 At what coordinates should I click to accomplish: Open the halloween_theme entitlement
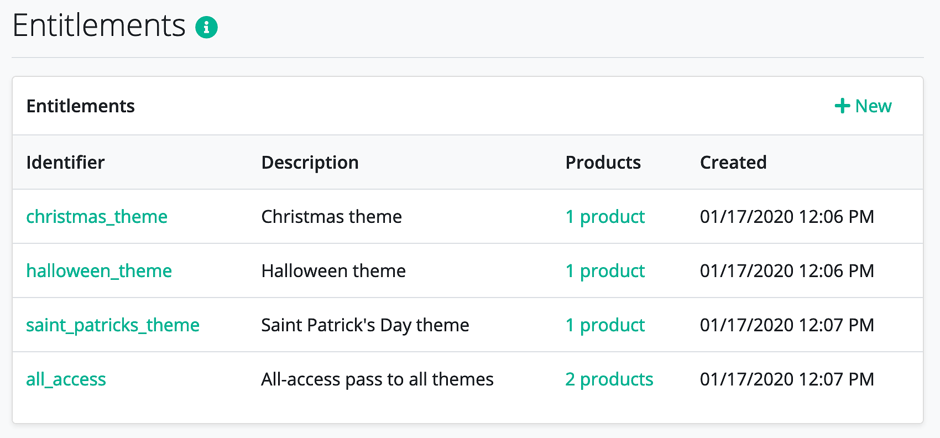click(x=99, y=270)
